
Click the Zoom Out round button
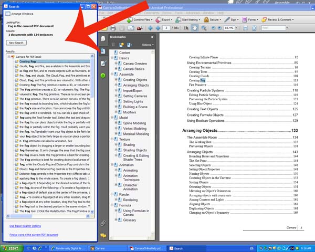(213, 28)
